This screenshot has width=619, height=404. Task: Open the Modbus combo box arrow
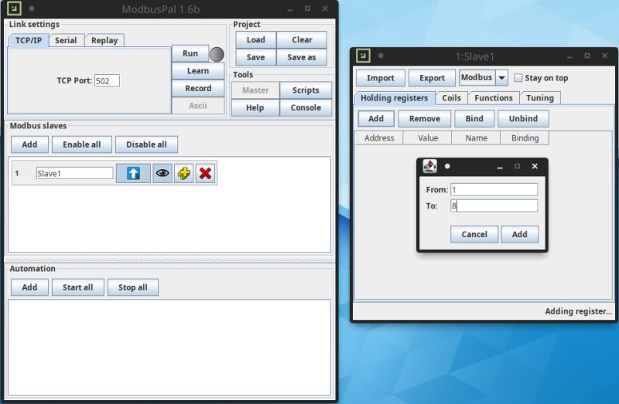click(x=501, y=78)
